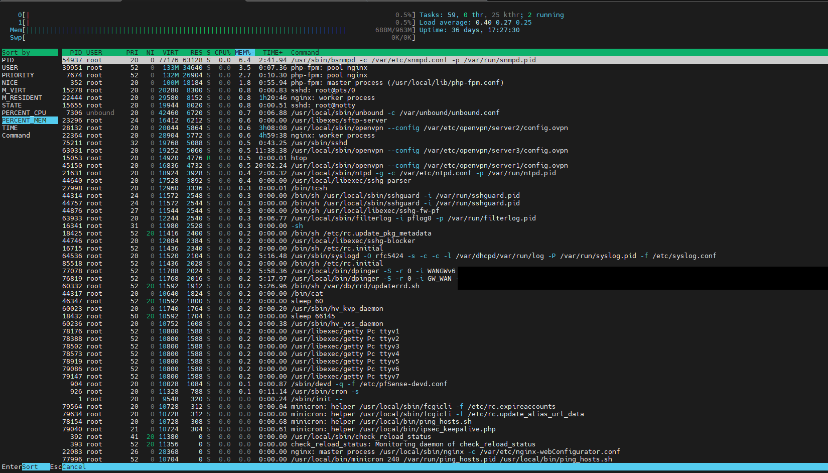Click the VIRT column header

point(170,53)
